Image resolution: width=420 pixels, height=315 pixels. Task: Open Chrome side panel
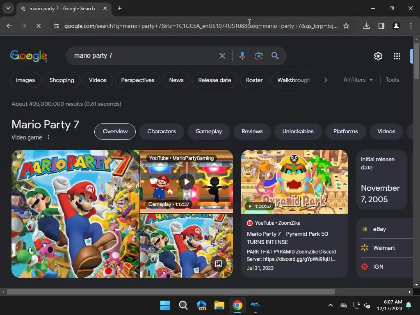click(381, 26)
